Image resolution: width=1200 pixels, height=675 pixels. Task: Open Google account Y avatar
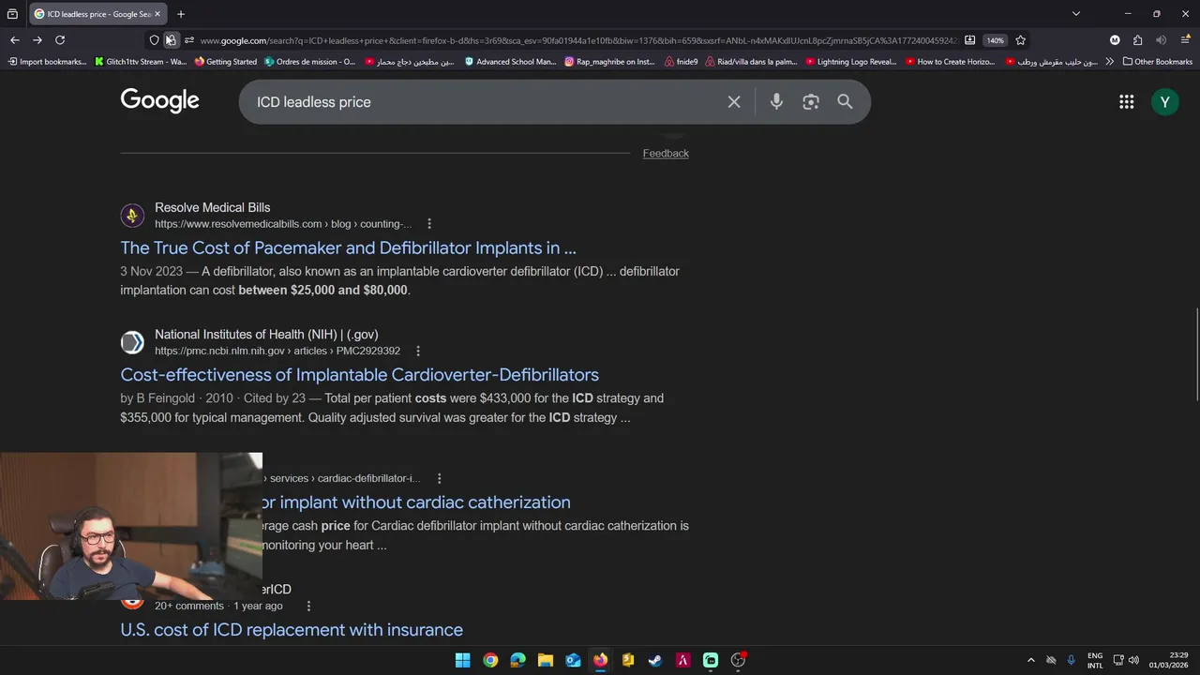1165,102
